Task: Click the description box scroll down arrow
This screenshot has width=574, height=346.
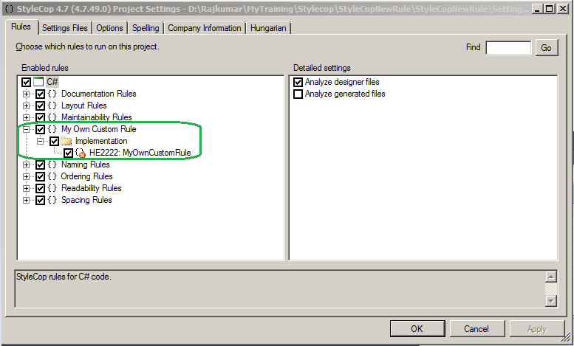Action: tap(551, 301)
